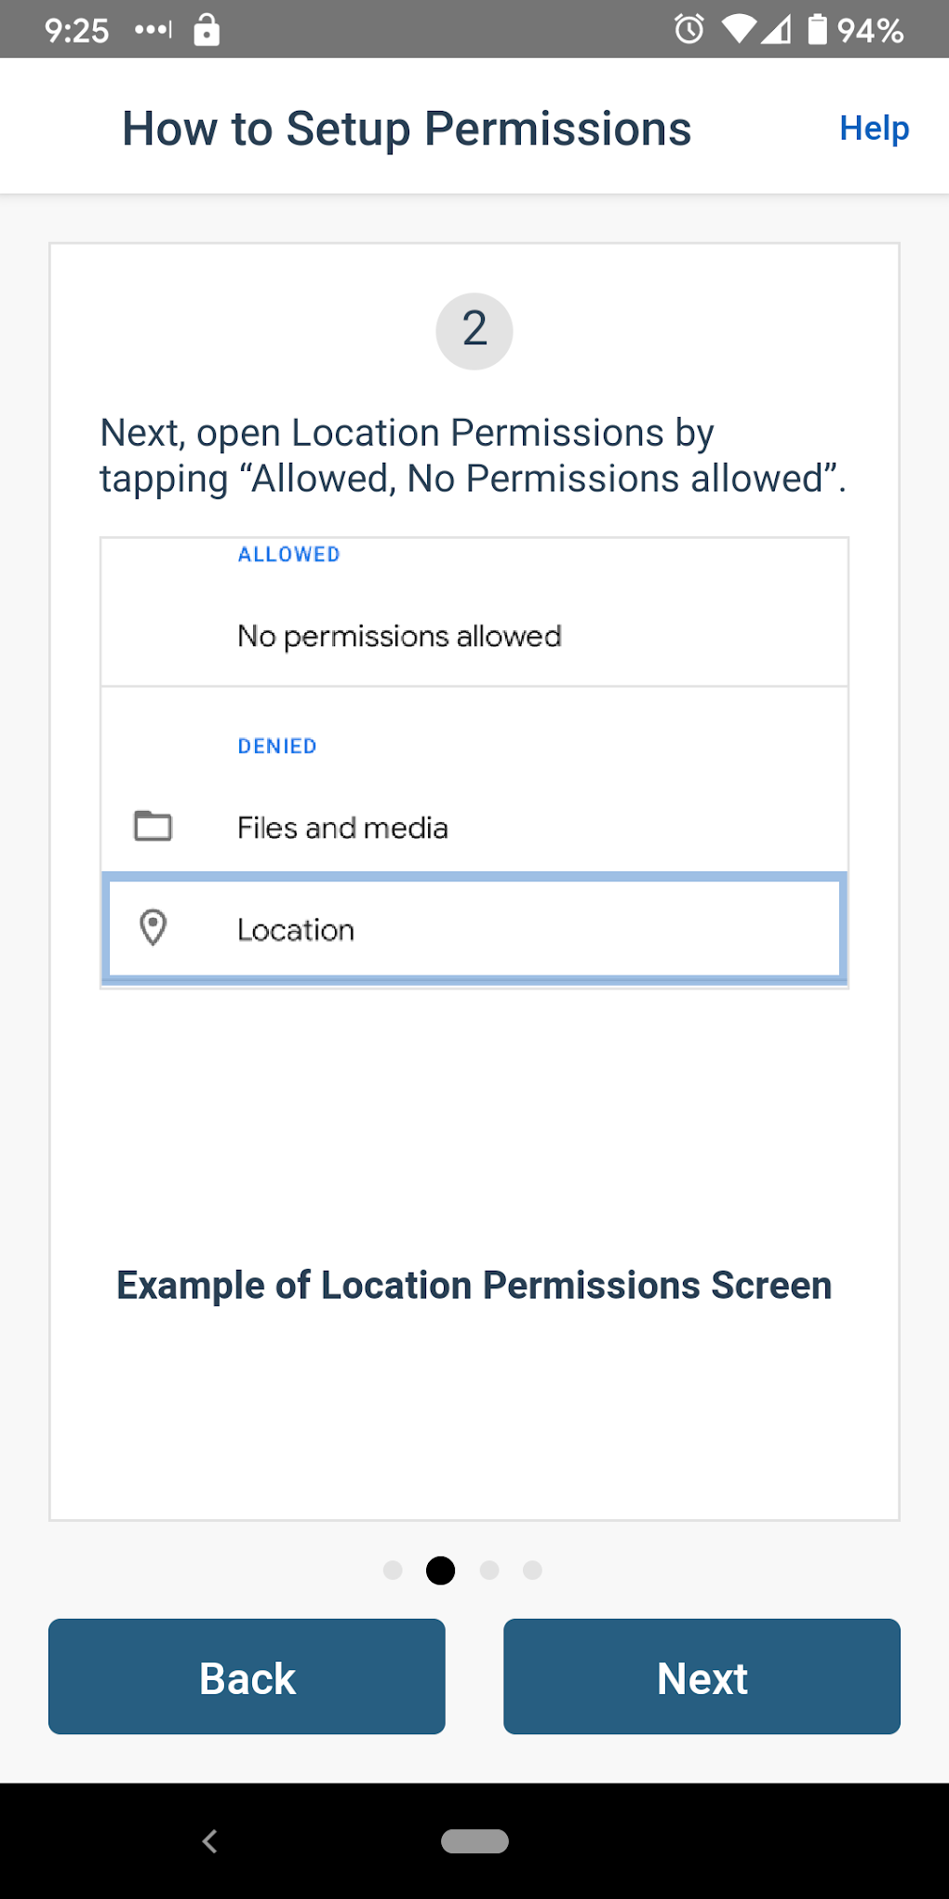Select the first page indicator dot
This screenshot has width=949, height=1899.
point(393,1570)
